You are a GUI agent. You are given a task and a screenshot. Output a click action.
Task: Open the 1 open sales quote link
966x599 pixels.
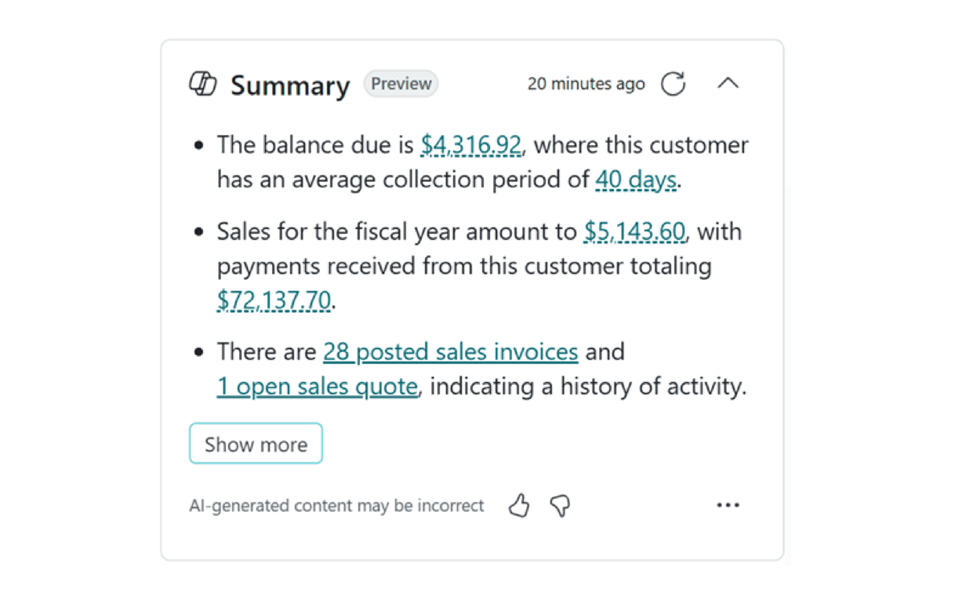tap(317, 387)
